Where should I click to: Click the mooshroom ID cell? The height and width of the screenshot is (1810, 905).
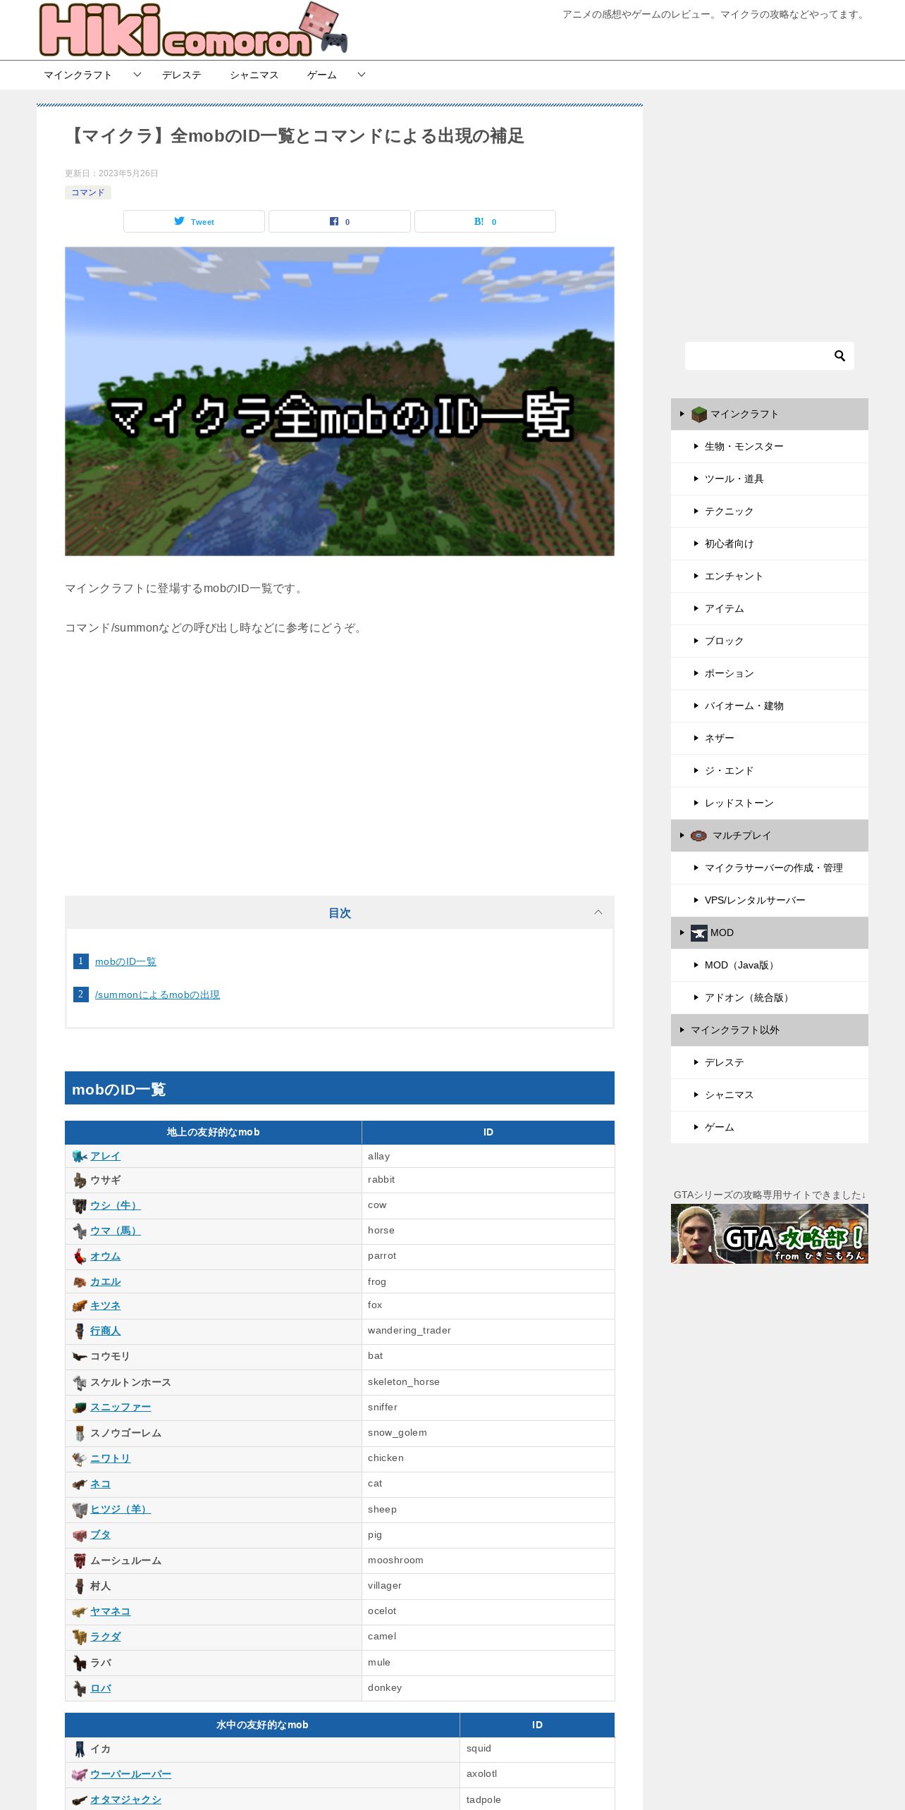click(x=488, y=1560)
